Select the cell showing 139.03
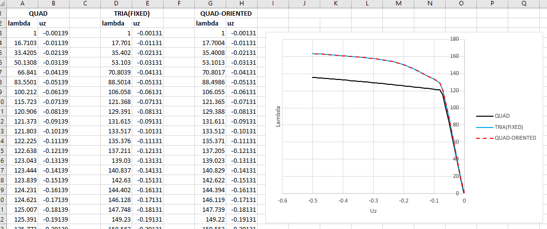 pos(116,160)
